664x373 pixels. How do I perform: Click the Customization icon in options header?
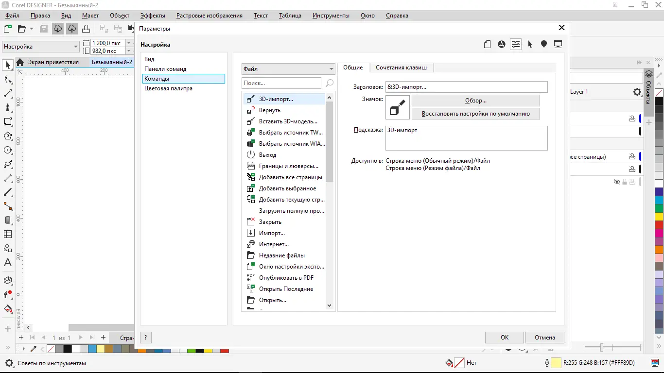(x=516, y=44)
